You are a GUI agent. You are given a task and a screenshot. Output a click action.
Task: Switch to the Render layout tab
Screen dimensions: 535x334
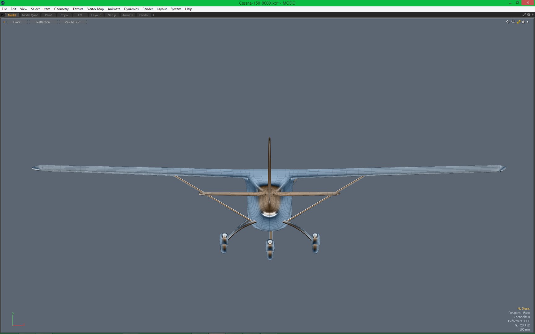click(143, 15)
